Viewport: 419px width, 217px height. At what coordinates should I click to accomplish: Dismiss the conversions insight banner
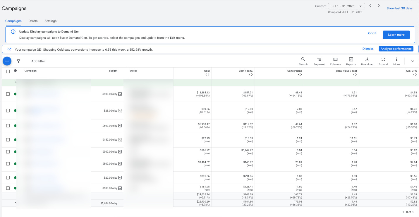pos(368,49)
